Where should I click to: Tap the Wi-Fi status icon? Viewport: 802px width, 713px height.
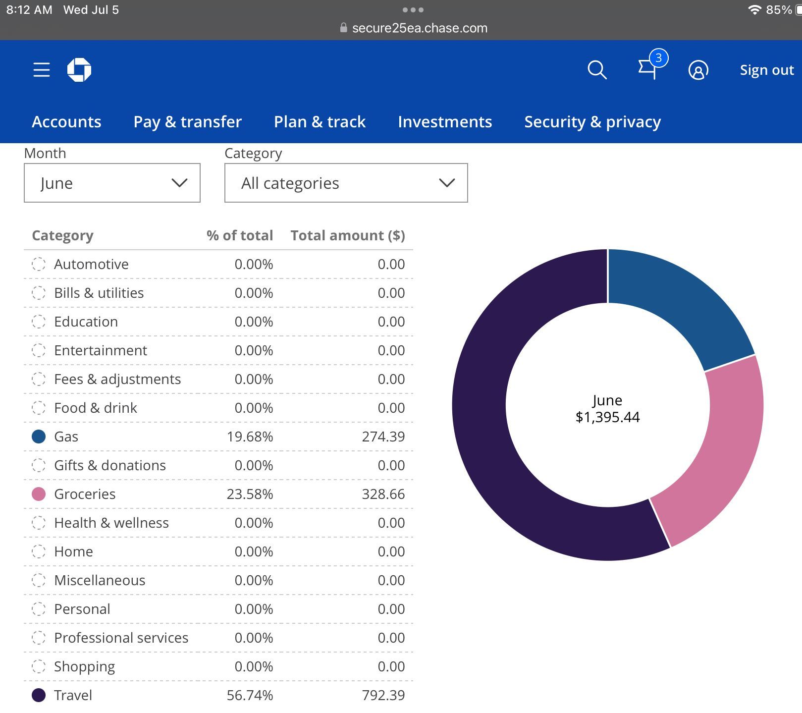(x=754, y=10)
